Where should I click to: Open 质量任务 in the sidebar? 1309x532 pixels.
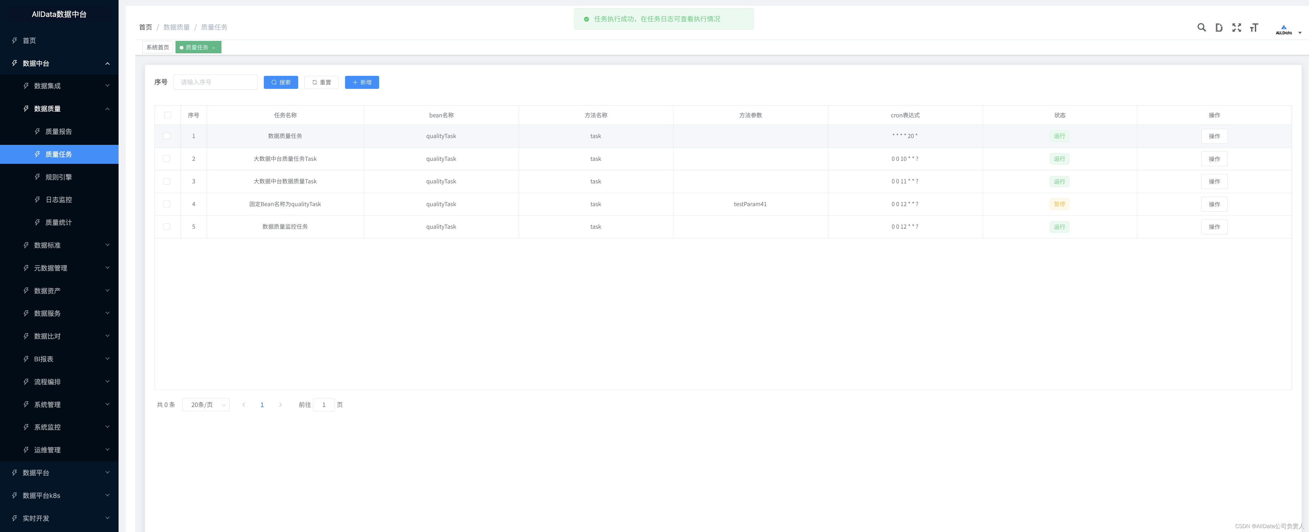pos(59,154)
